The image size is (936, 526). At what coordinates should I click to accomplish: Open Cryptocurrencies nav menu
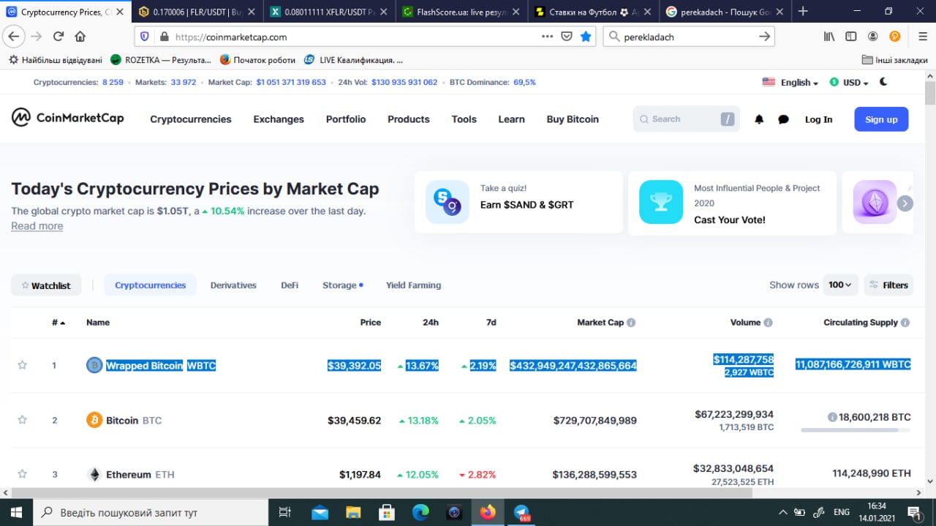191,119
